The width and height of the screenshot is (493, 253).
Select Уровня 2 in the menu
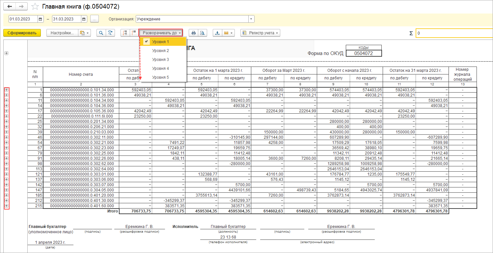pos(163,51)
